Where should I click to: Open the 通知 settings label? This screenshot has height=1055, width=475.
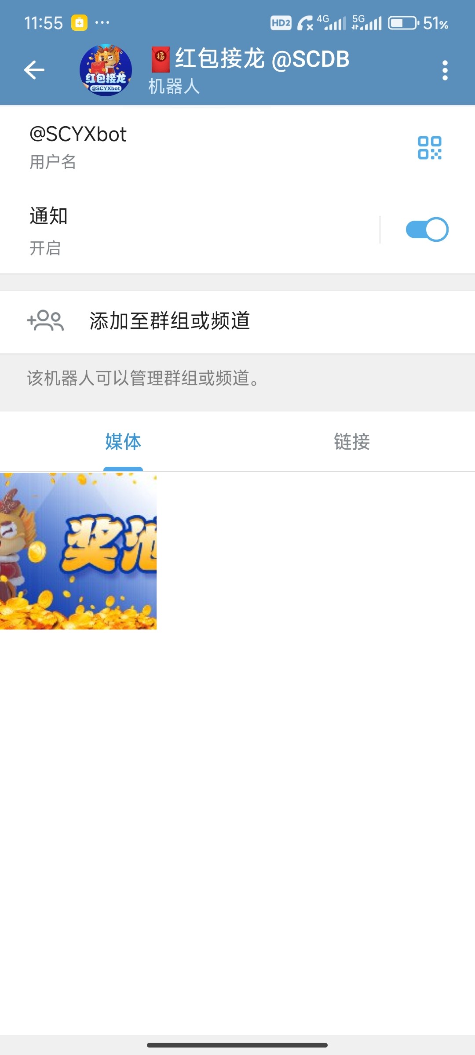click(48, 216)
